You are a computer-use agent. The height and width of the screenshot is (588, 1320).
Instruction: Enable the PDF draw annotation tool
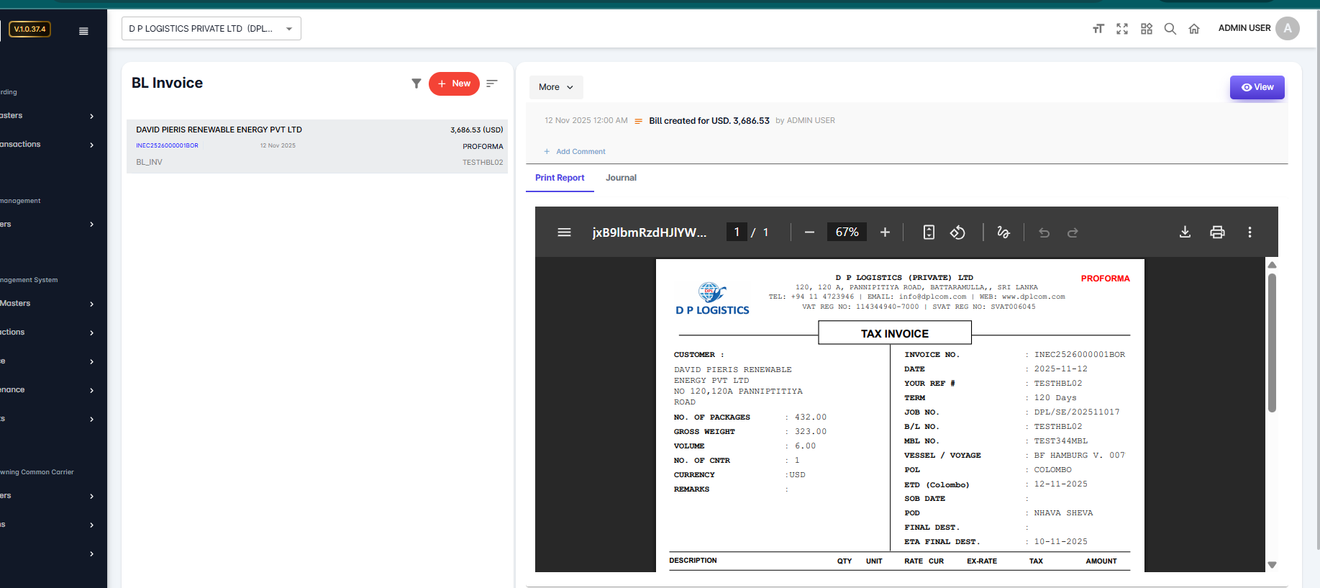[1003, 232]
